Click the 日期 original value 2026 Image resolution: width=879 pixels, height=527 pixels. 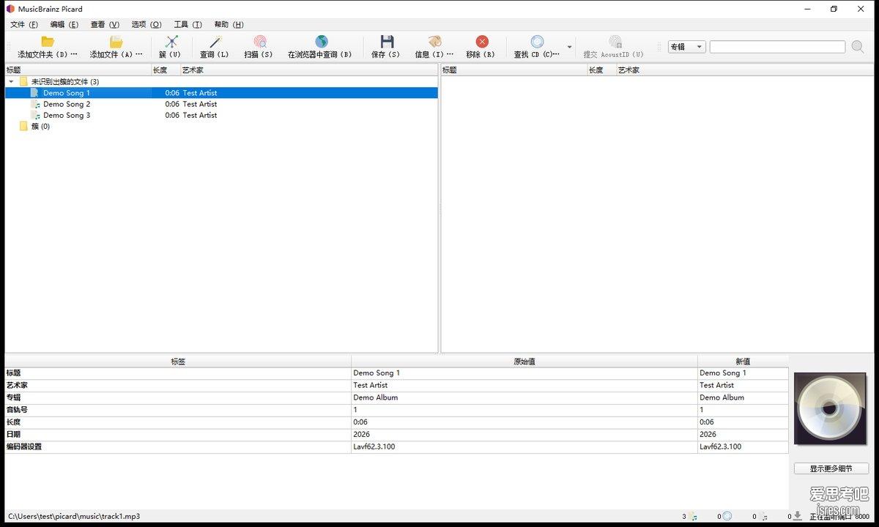pos(362,434)
